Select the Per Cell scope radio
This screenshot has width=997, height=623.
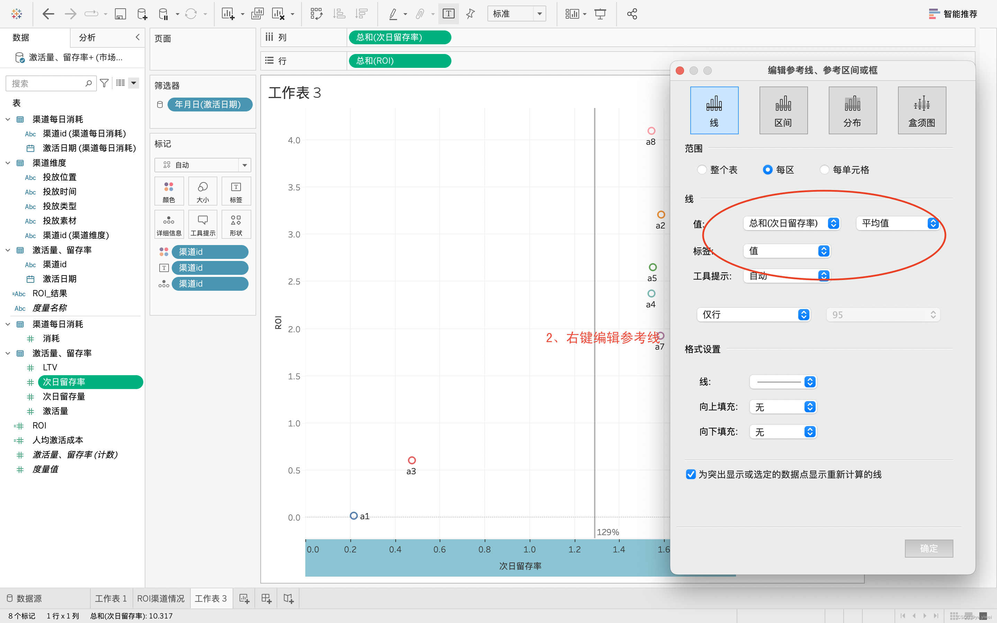tap(824, 170)
